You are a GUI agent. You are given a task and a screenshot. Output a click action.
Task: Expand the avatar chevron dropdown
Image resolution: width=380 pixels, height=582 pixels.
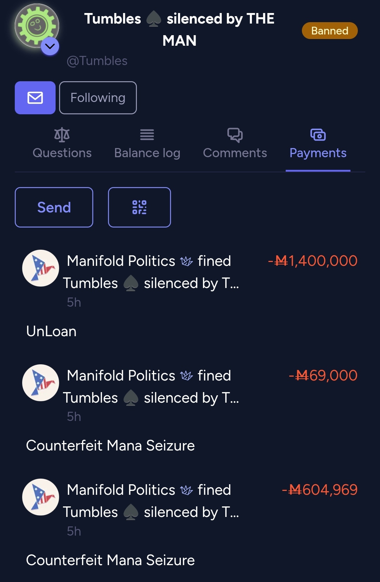click(x=50, y=46)
